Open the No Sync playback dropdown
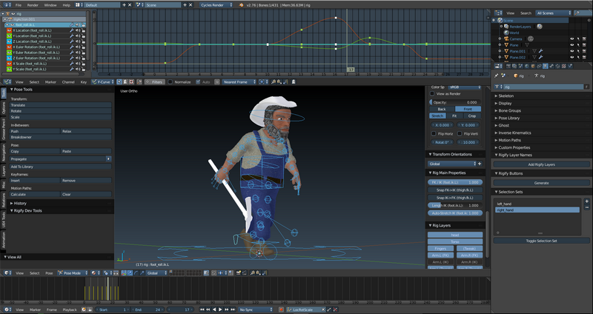 click(x=255, y=310)
